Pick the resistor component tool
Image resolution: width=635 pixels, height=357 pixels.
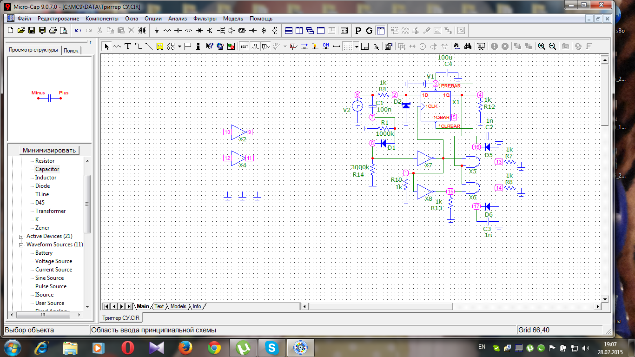click(167, 31)
